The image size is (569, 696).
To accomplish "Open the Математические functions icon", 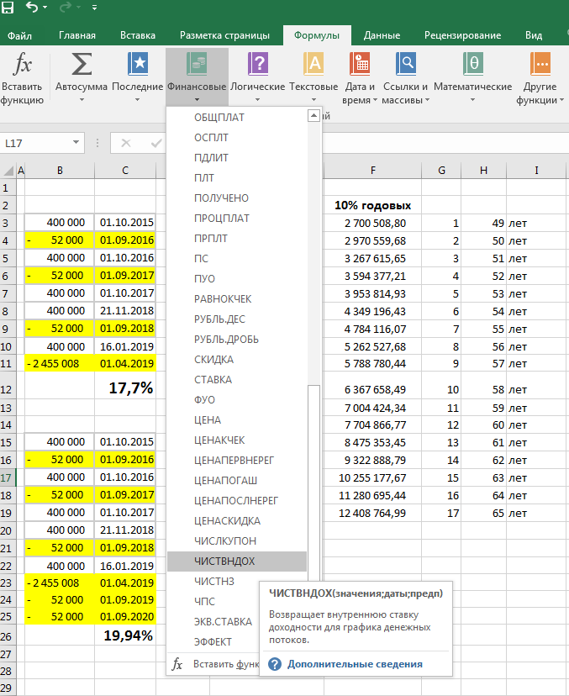I will pos(473,64).
